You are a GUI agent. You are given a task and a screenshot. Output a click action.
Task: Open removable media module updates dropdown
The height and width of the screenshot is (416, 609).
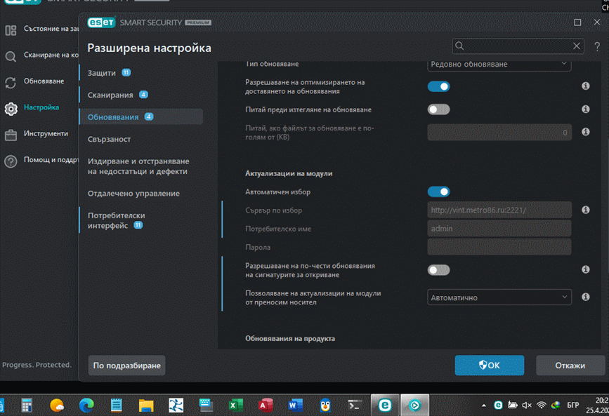coord(499,297)
